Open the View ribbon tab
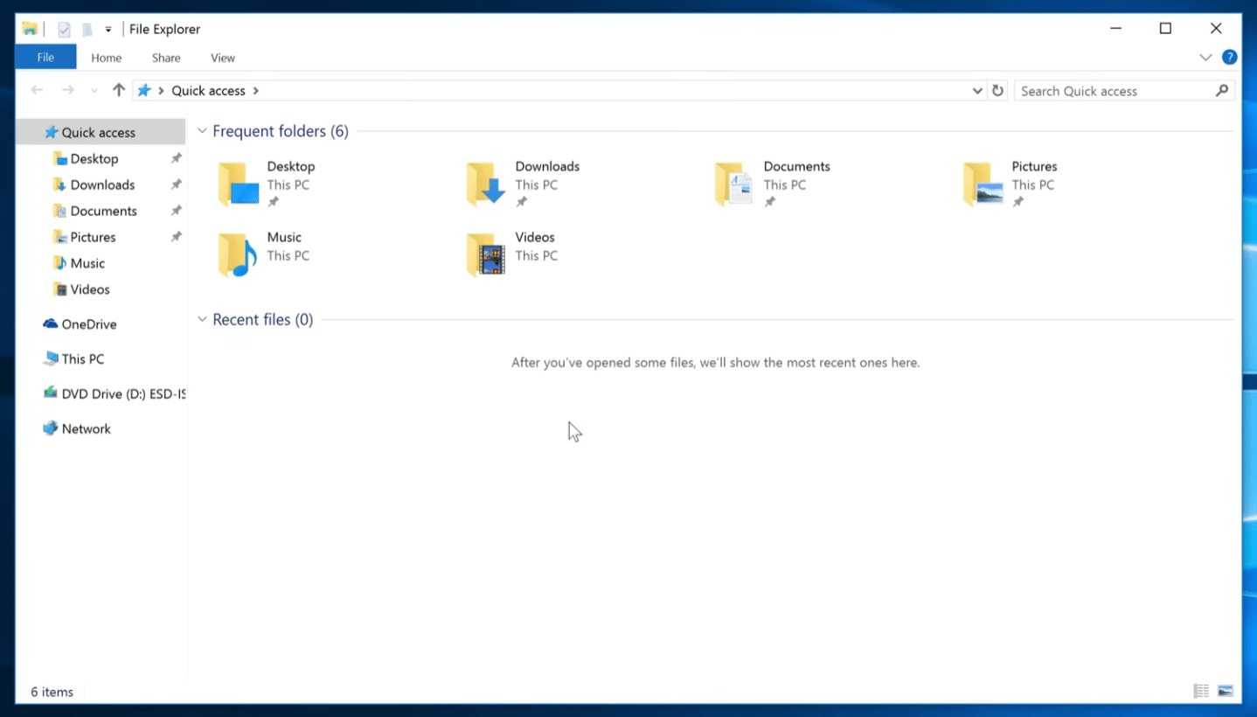The height and width of the screenshot is (717, 1257). coord(223,58)
